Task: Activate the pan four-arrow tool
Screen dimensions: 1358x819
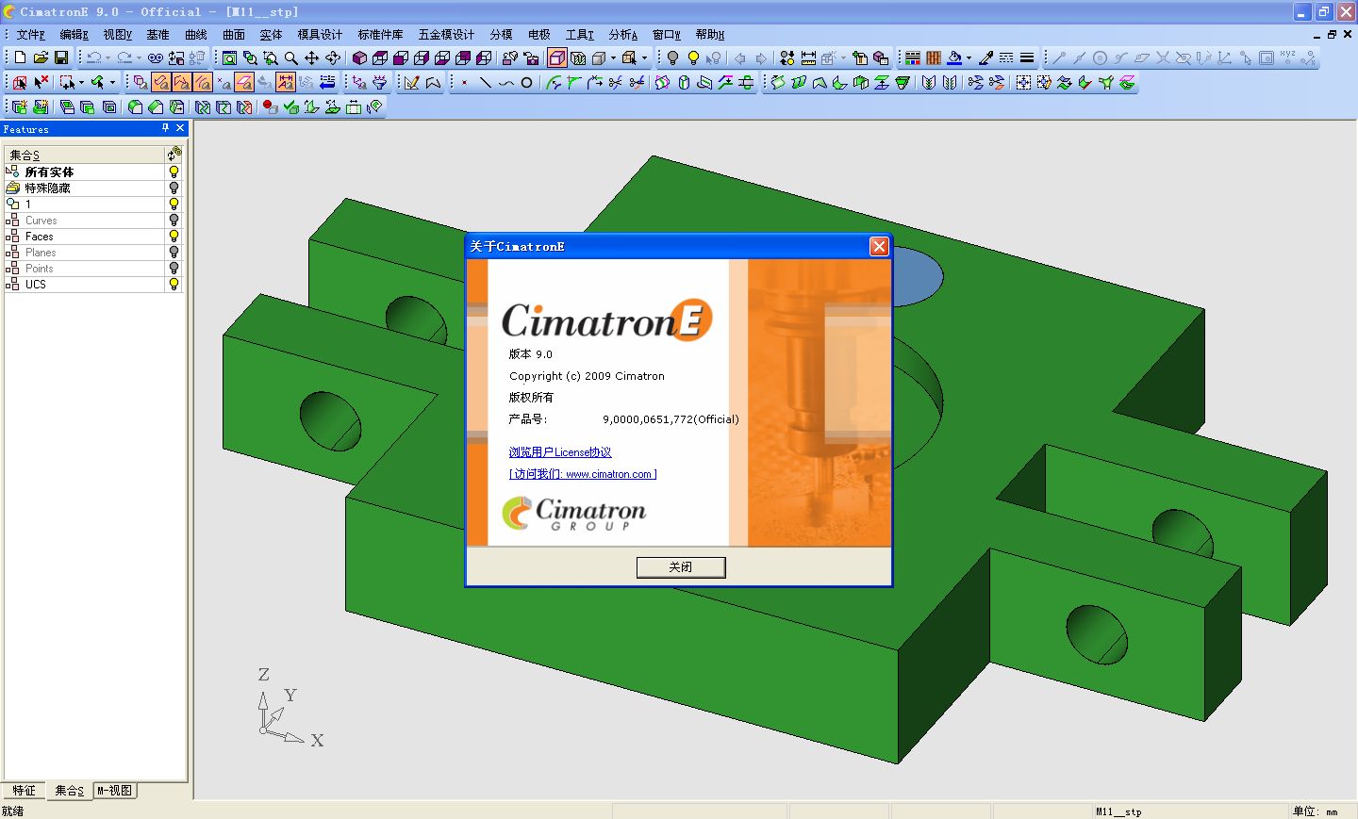Action: pos(312,57)
